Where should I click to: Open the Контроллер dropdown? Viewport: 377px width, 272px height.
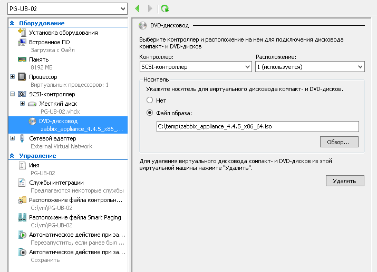tap(196, 67)
